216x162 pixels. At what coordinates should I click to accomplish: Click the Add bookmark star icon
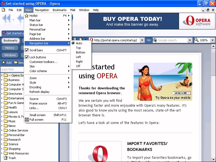pyautogui.click(x=4, y=63)
